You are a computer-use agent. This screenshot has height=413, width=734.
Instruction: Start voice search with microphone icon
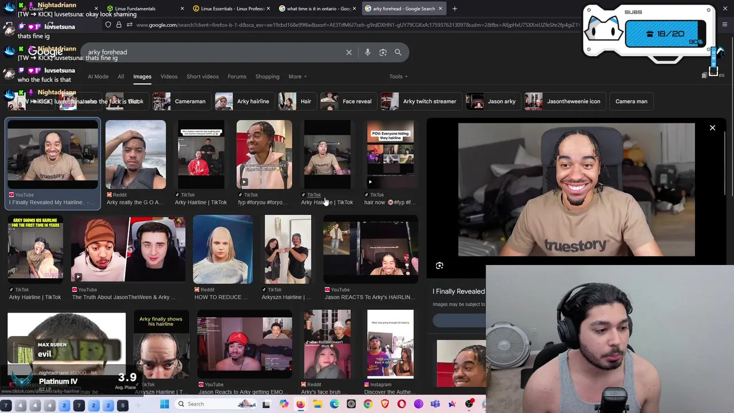click(x=368, y=52)
